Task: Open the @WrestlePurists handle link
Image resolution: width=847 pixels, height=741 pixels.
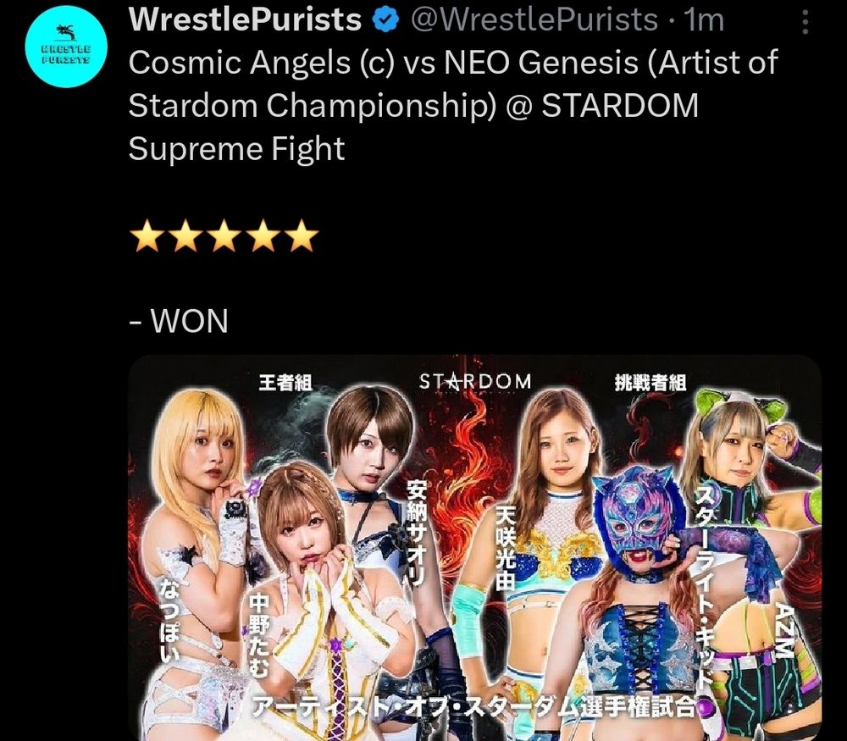Action: pyautogui.click(x=534, y=19)
